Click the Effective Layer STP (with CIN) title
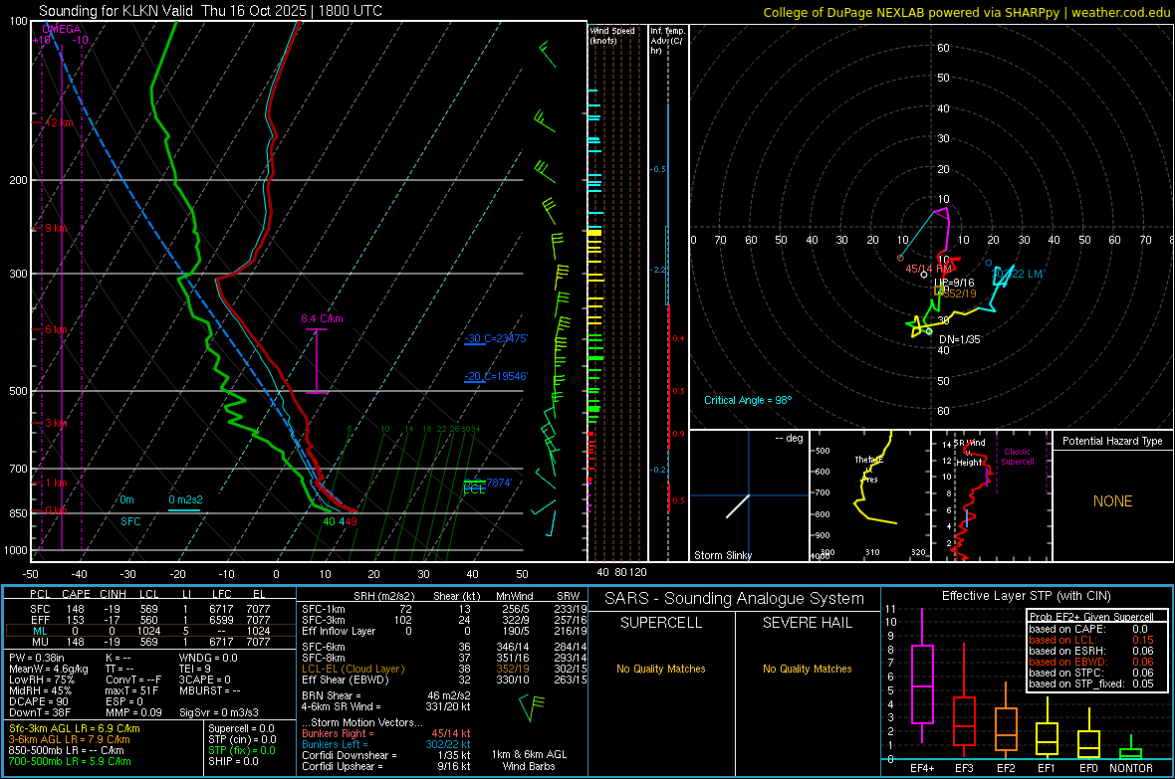This screenshot has width=1175, height=779. (1026, 596)
